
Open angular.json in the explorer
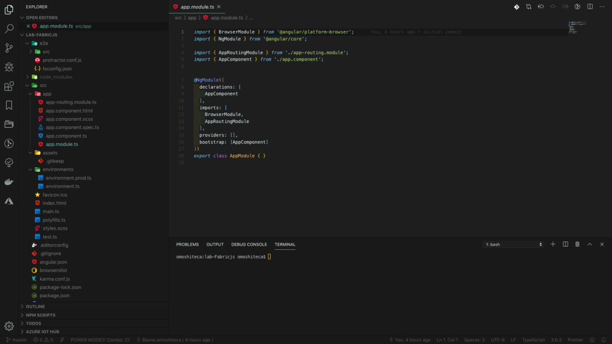click(53, 262)
